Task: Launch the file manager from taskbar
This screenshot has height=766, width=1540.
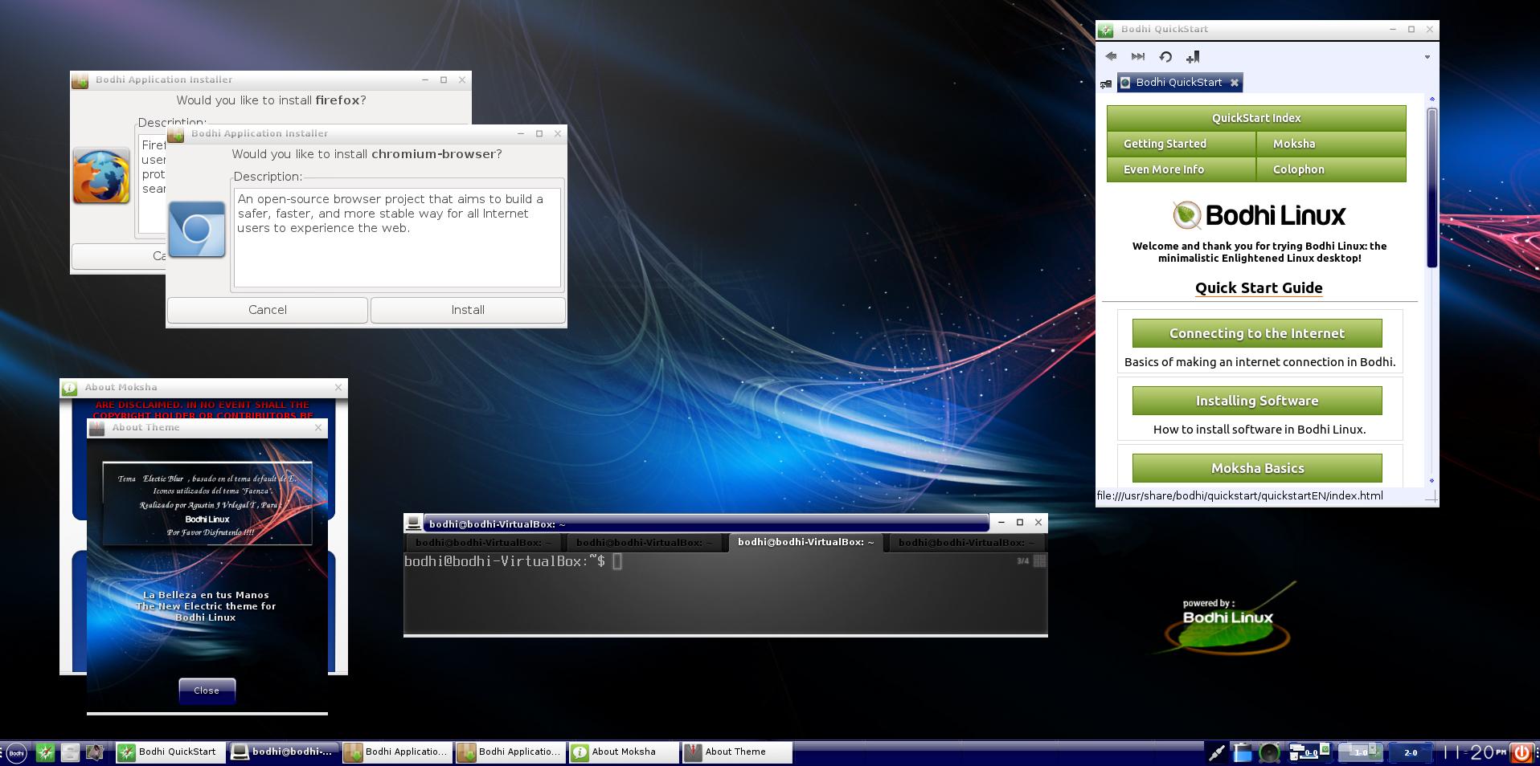Action: pyautogui.click(x=70, y=752)
